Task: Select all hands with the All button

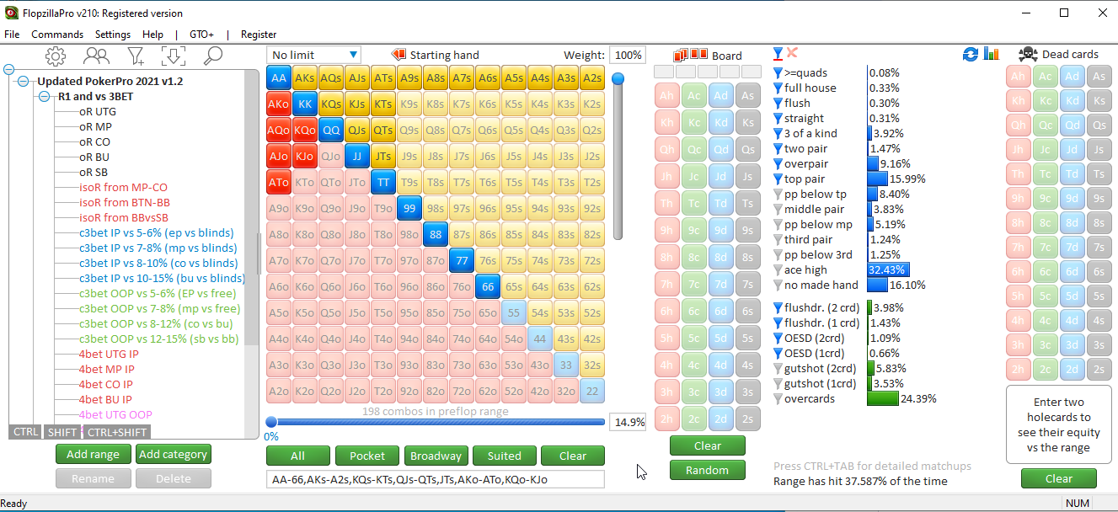Action: [297, 456]
